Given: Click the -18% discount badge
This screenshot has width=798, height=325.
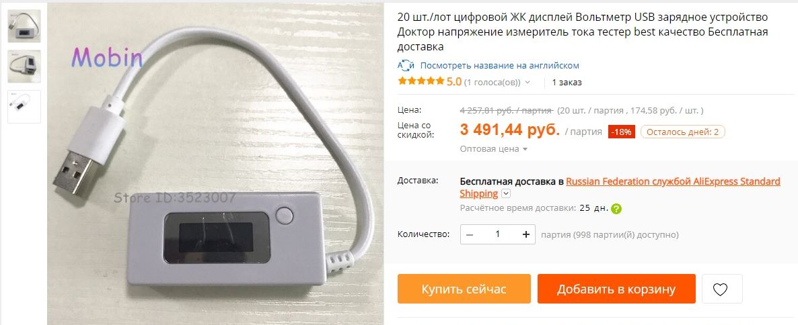Looking at the screenshot, I should coord(622,132).
